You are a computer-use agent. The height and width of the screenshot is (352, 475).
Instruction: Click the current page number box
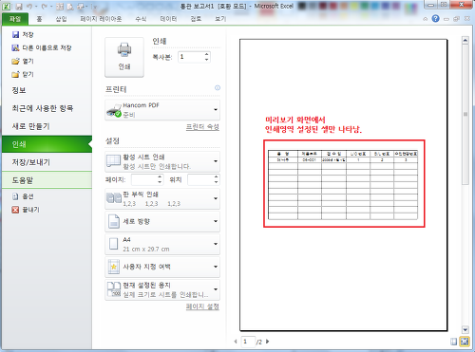click(x=248, y=342)
